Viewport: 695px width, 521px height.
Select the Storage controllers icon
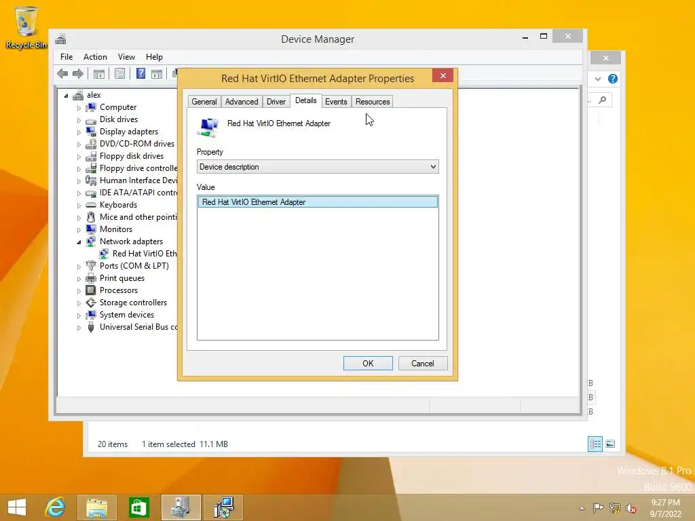pos(91,303)
